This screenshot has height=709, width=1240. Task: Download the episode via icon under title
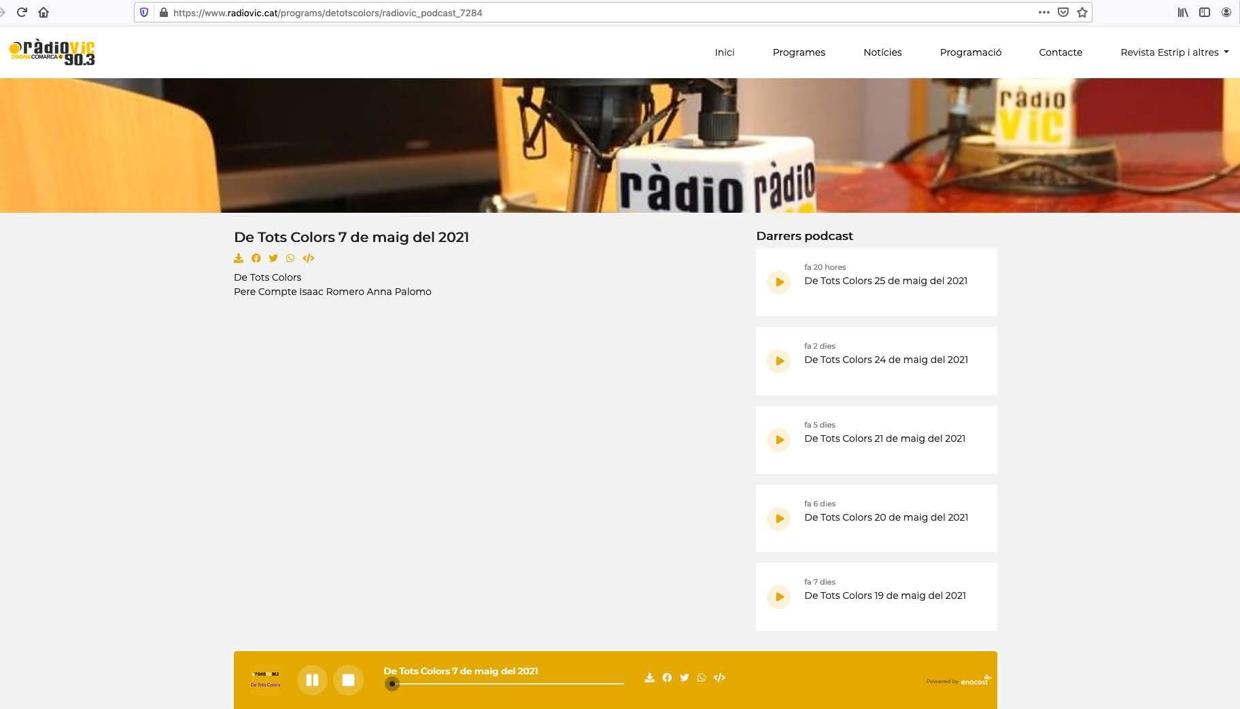click(239, 258)
